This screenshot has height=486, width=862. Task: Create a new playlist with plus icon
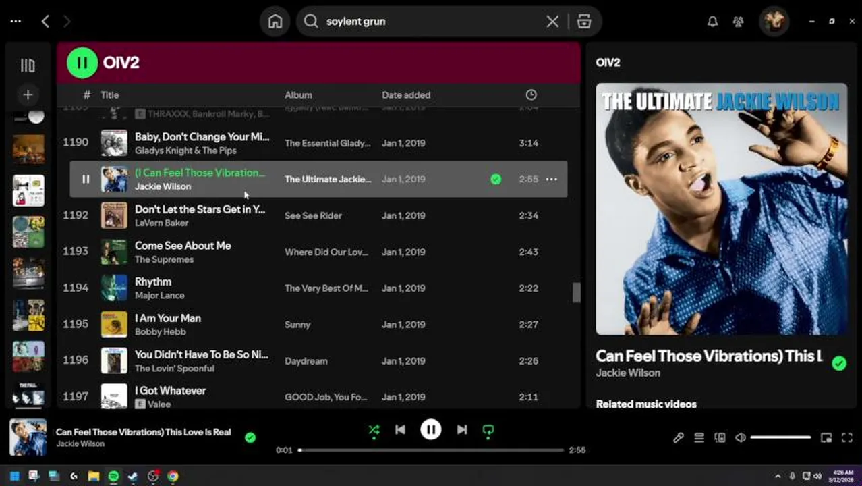pos(28,94)
